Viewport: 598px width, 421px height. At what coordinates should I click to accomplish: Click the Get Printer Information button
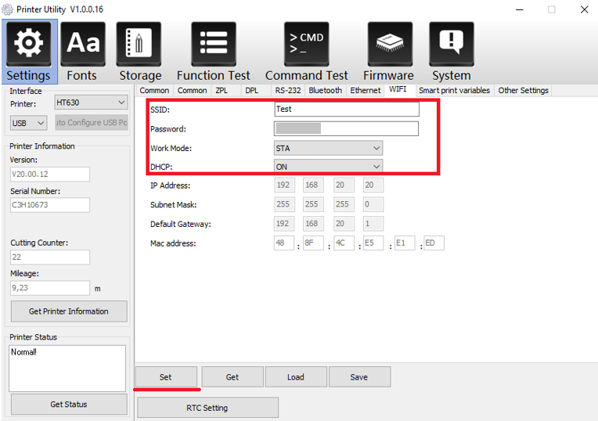pos(68,311)
